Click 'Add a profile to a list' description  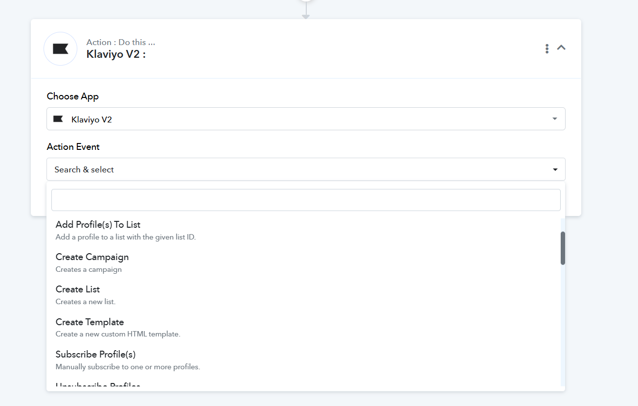(x=126, y=237)
